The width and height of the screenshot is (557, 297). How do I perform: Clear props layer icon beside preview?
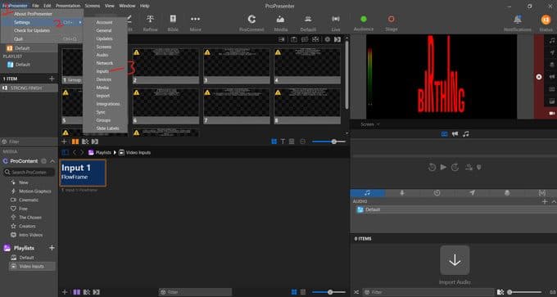(551, 65)
